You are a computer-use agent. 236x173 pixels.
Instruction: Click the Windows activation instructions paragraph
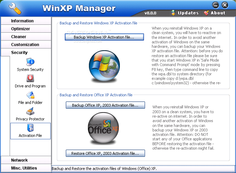187,56
